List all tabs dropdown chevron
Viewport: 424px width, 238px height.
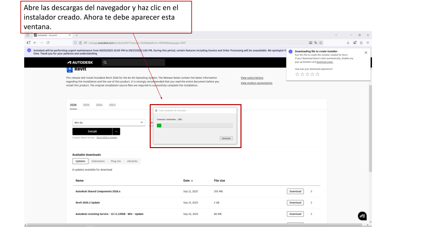pos(336,35)
